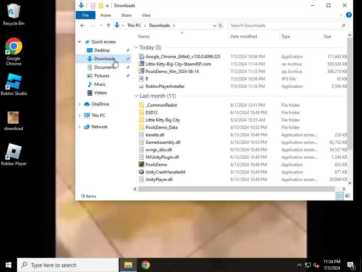This screenshot has width=362, height=272.
Task: Click the Search Downloads field
Action: (x=288, y=25)
